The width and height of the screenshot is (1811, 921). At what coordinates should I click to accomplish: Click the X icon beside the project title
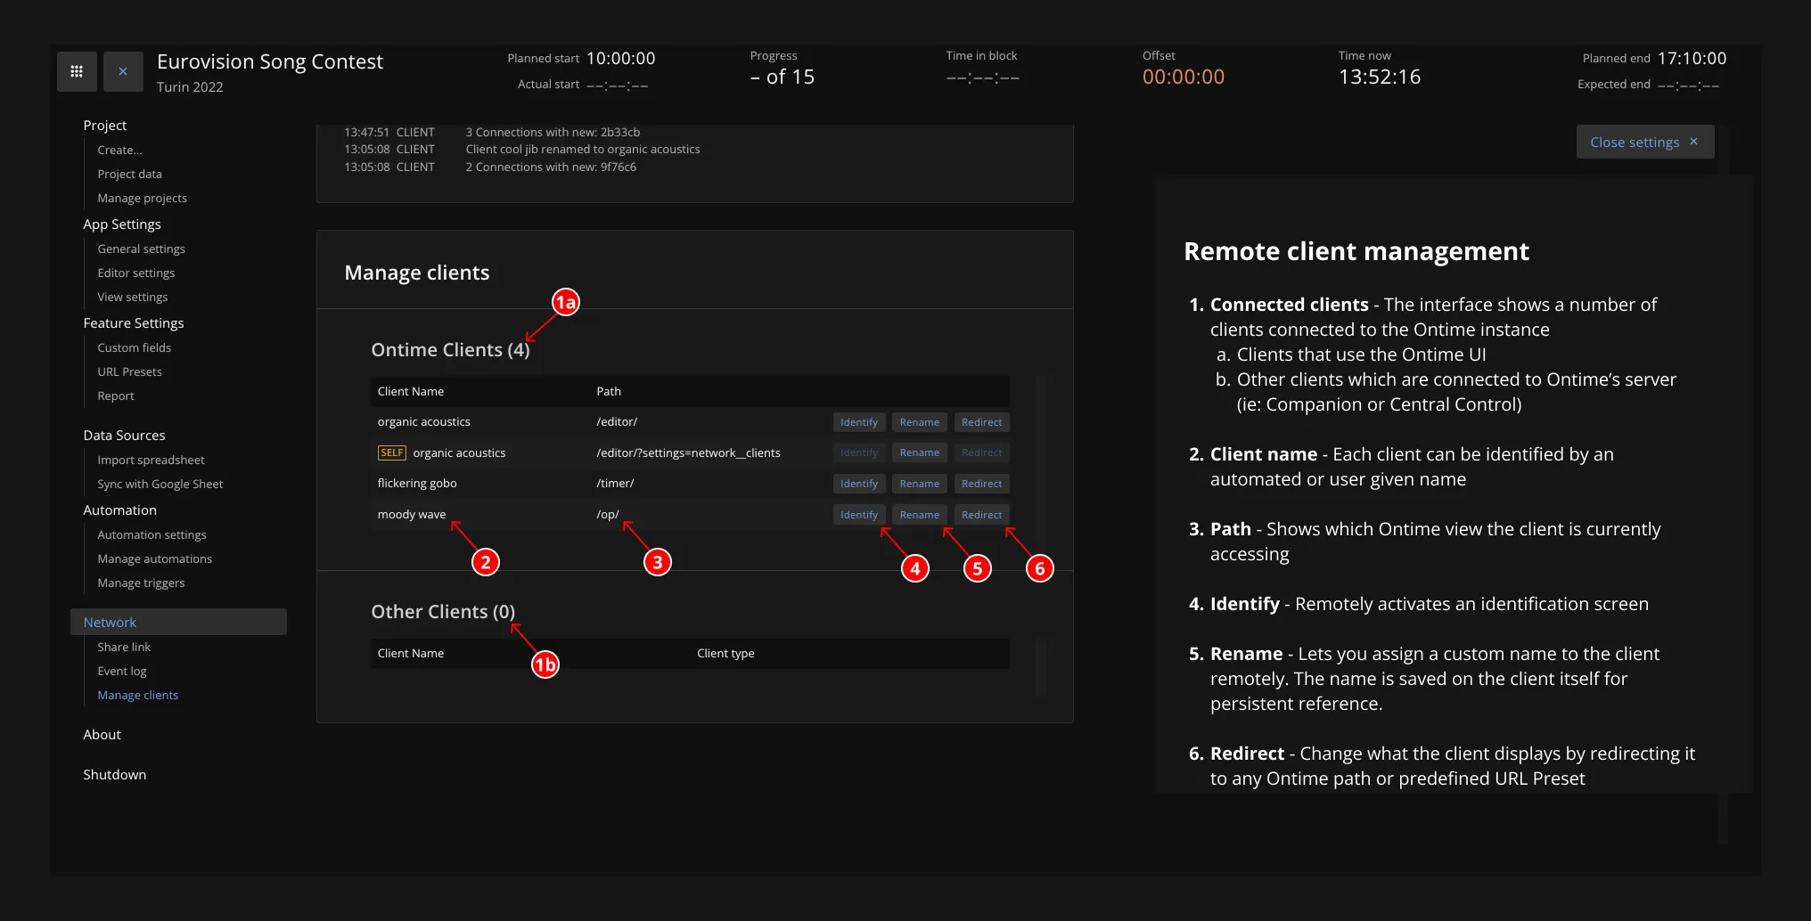tap(123, 71)
